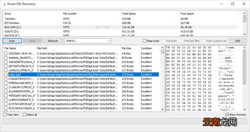Check the box for f3f989dc2a8c2b9f_0 file

tap(6, 83)
